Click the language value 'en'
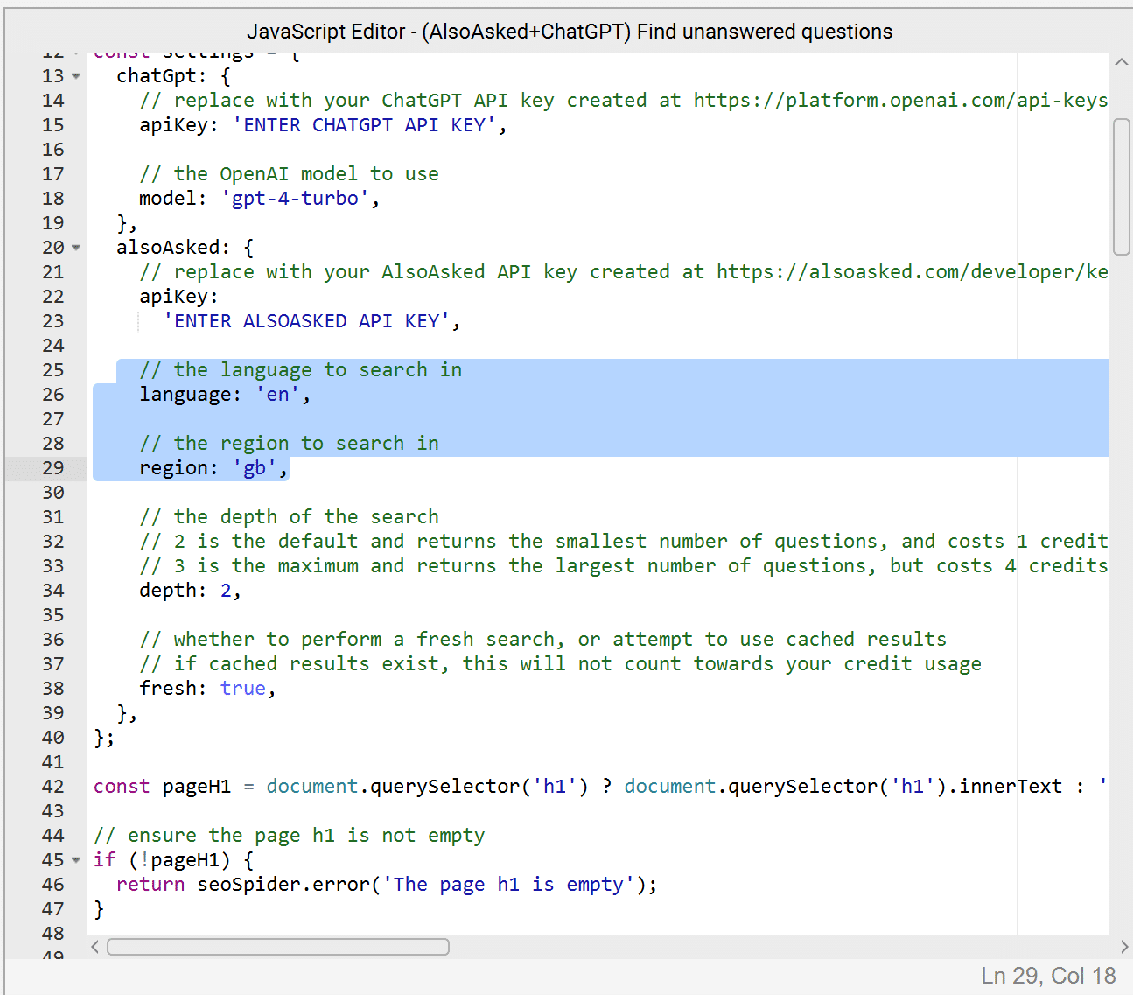The height and width of the screenshot is (995, 1133). pos(277,395)
